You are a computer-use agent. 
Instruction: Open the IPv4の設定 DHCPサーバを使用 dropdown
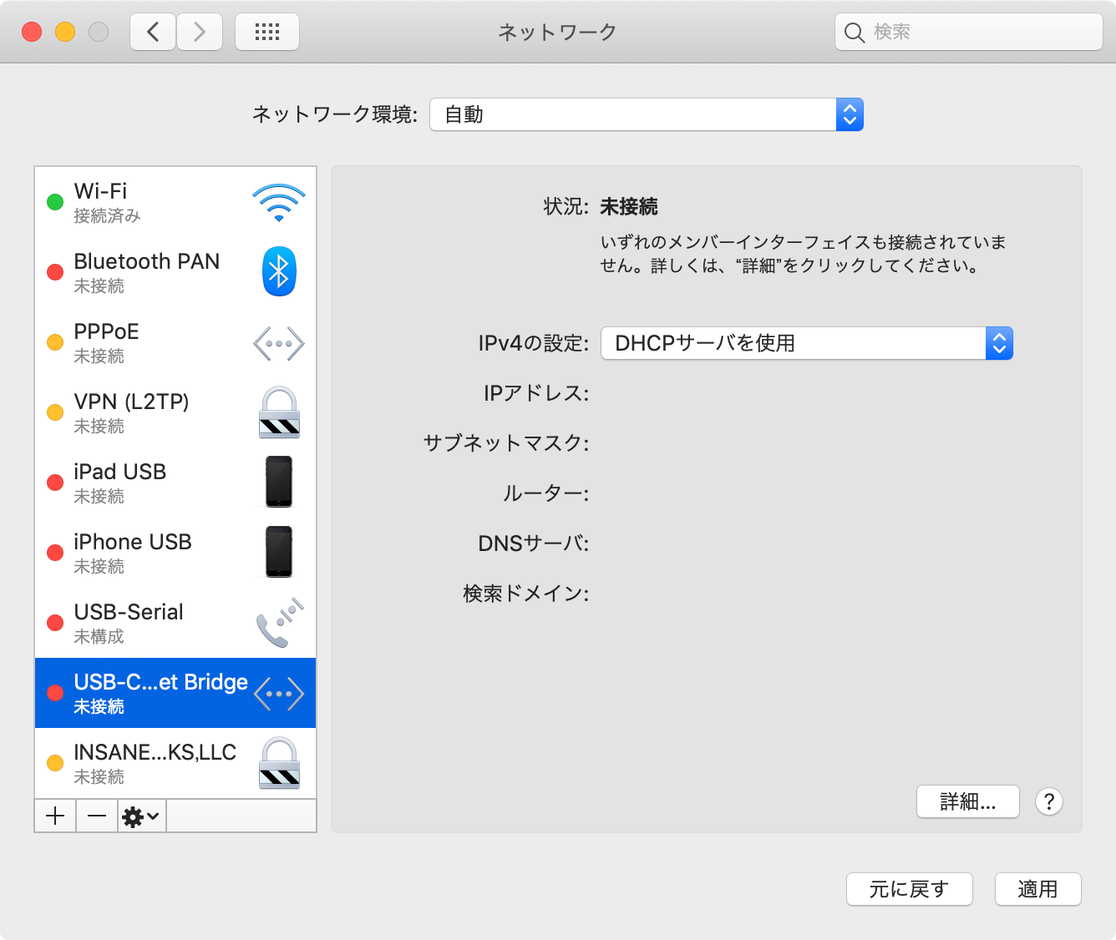(x=807, y=343)
